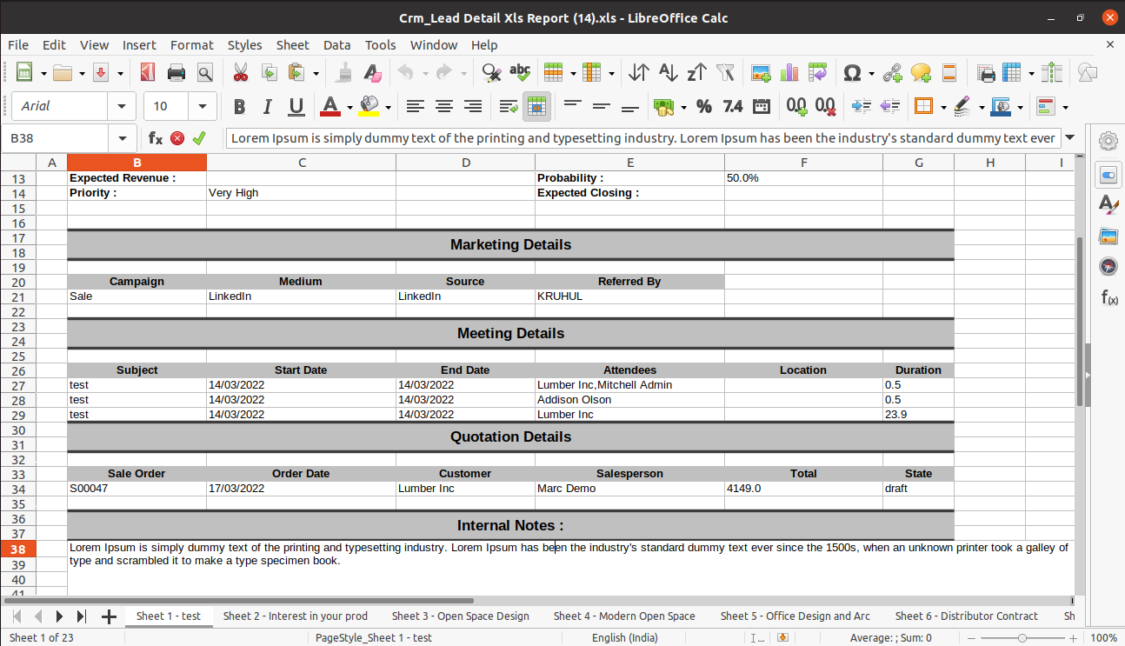
Task: Toggle Align Left
Action: tap(416, 106)
